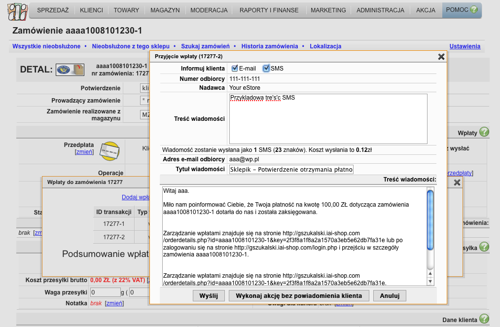Open help icon beside the shipment section header

pyautogui.click(x=484, y=247)
